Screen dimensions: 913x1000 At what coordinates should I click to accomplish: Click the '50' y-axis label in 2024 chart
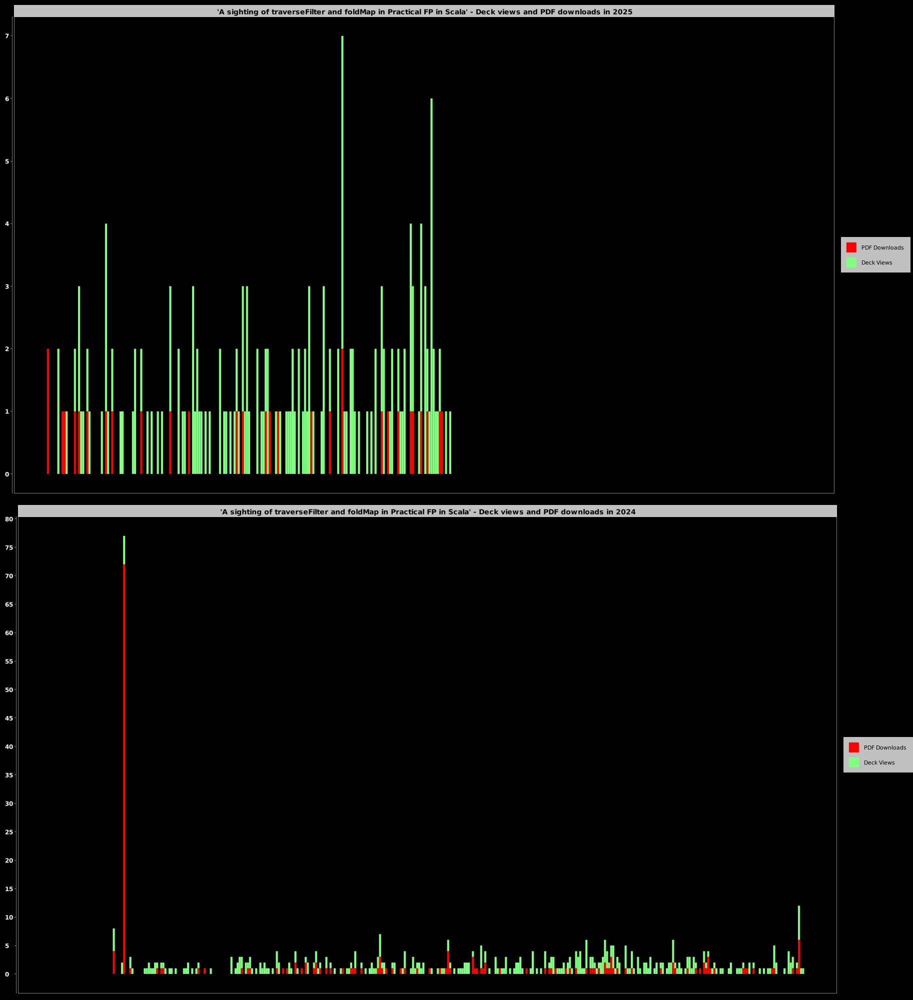(9, 690)
